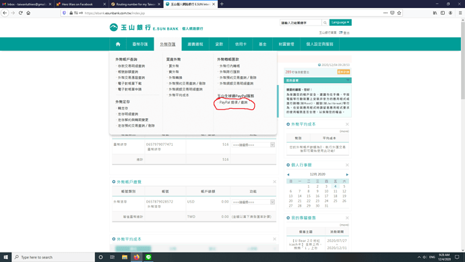Go to the home icon in navigation bar
465x262 pixels.
click(118, 44)
